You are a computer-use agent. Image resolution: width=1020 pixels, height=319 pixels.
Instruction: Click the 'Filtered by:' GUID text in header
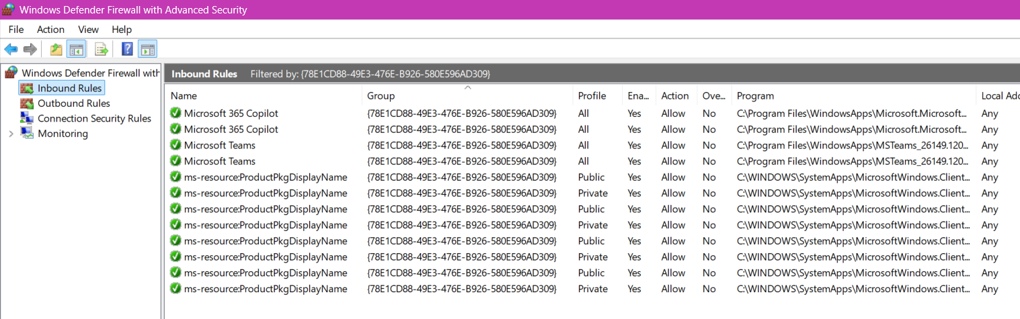coord(370,74)
